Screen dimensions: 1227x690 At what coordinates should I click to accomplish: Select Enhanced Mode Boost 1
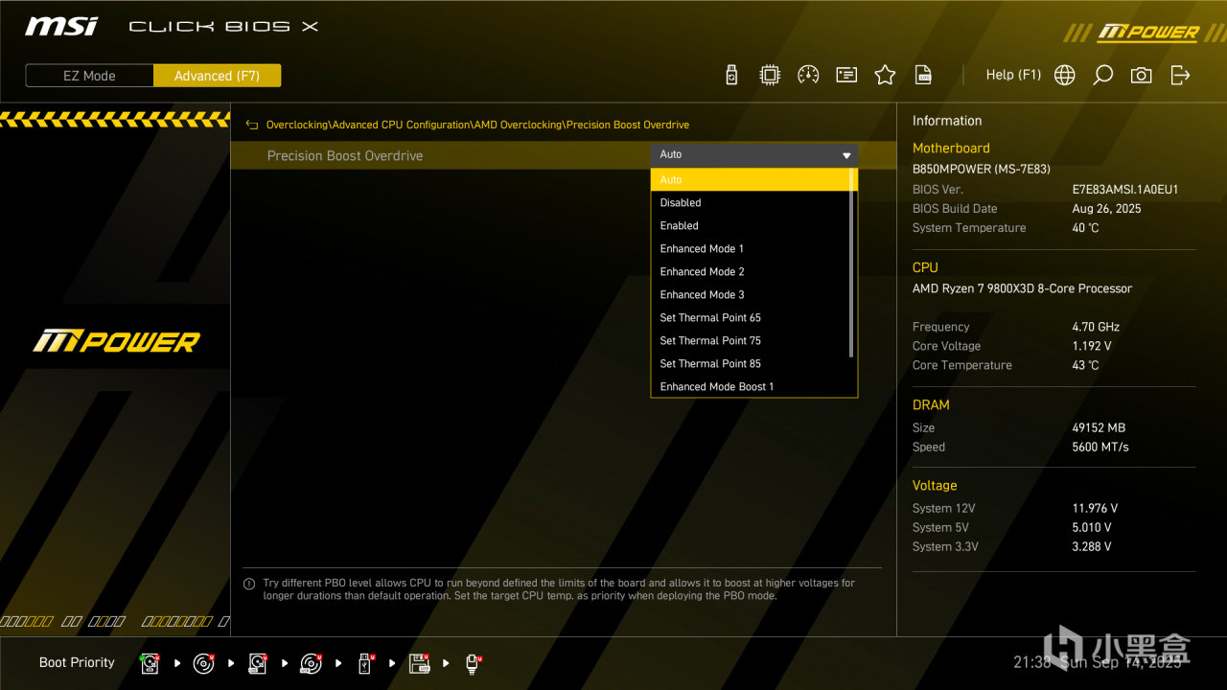(751, 386)
